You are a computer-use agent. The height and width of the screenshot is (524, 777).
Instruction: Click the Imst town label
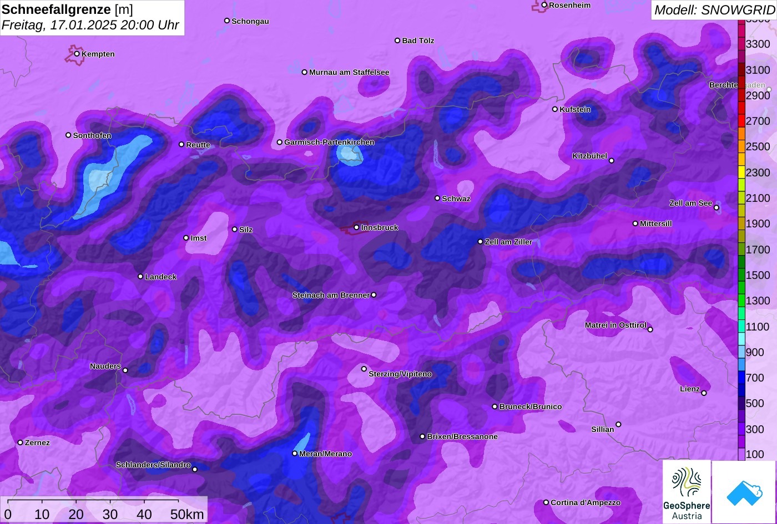tap(198, 238)
